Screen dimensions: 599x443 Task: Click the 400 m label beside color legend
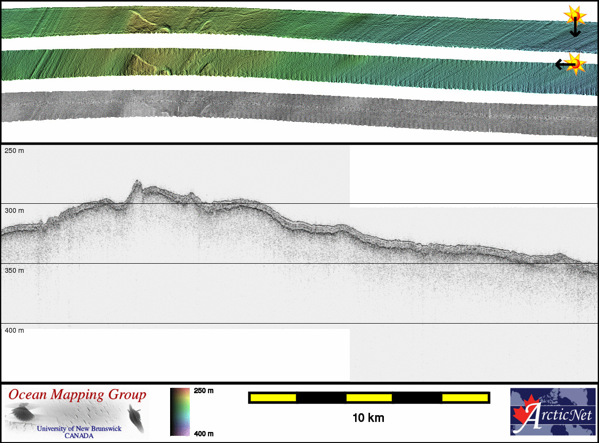203,434
